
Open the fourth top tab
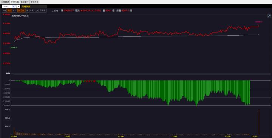coord(34,2)
